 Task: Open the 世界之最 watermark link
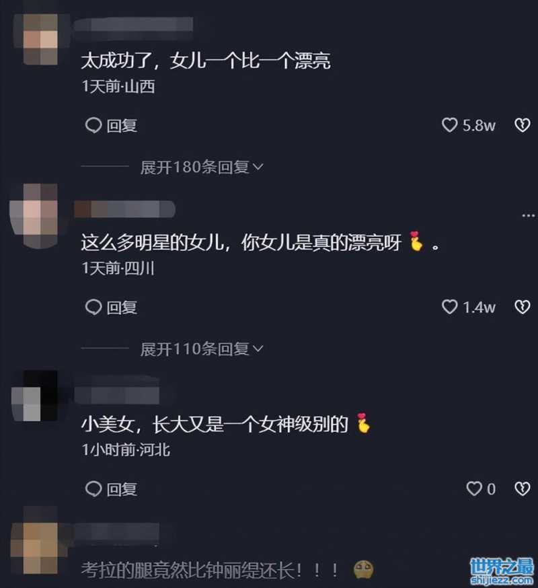coord(502,571)
